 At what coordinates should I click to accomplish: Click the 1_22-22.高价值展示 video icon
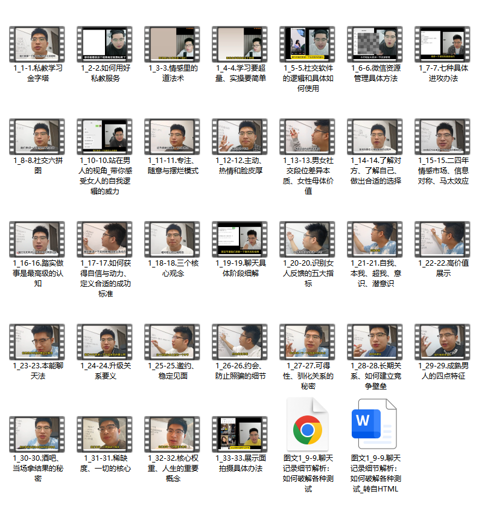[x=442, y=239]
